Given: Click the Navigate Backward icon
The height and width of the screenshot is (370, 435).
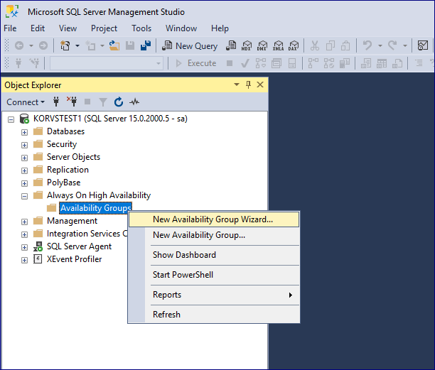Looking at the screenshot, I should pos(19,45).
